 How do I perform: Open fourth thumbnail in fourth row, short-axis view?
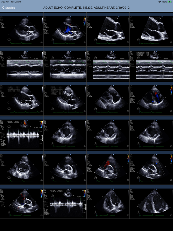point(151,133)
